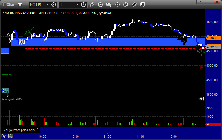The width and height of the screenshot is (222, 140).
Task: Click the 4532.50 current price marker
Action: click(x=213, y=47)
